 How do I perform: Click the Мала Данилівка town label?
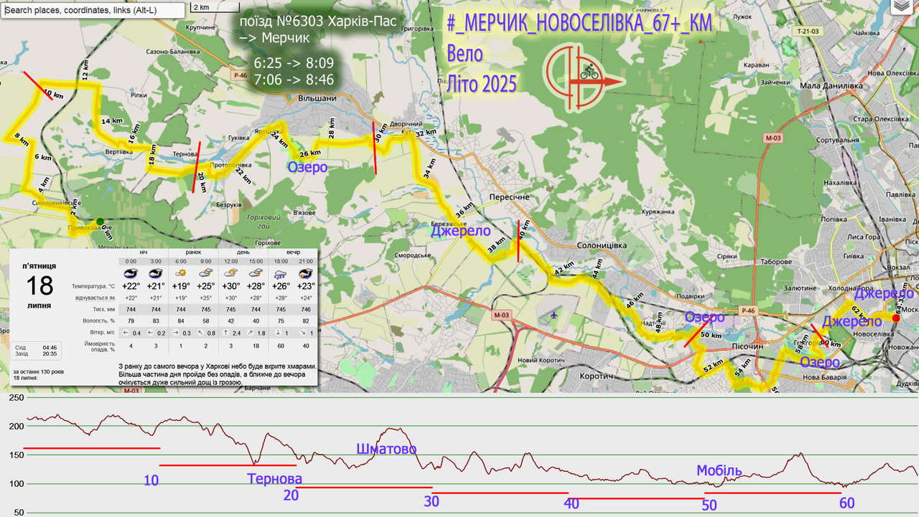point(831,85)
